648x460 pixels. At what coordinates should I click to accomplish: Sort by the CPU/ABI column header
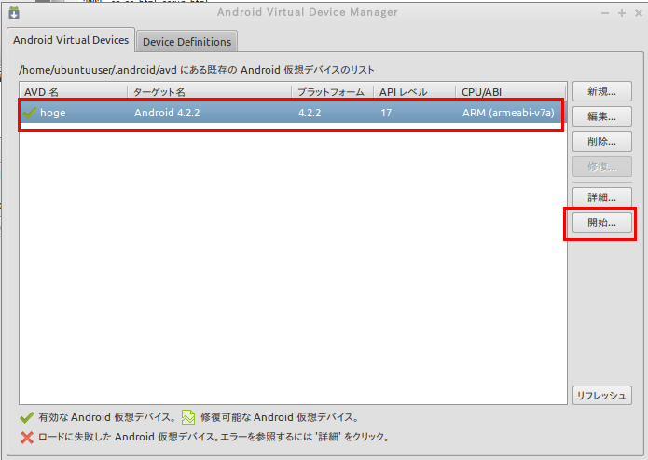[x=510, y=92]
